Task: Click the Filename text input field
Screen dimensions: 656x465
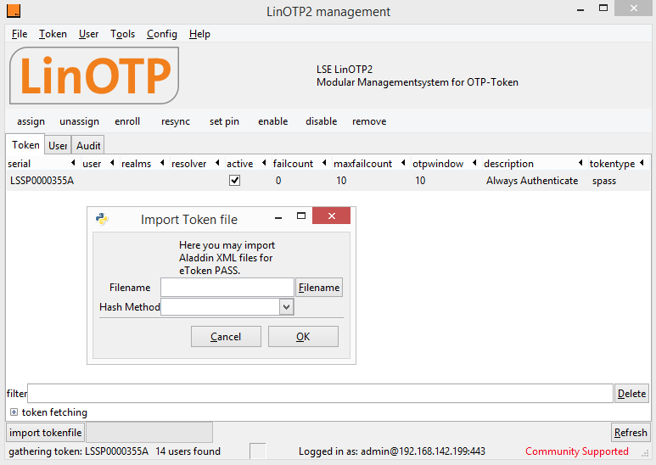Action: point(227,288)
